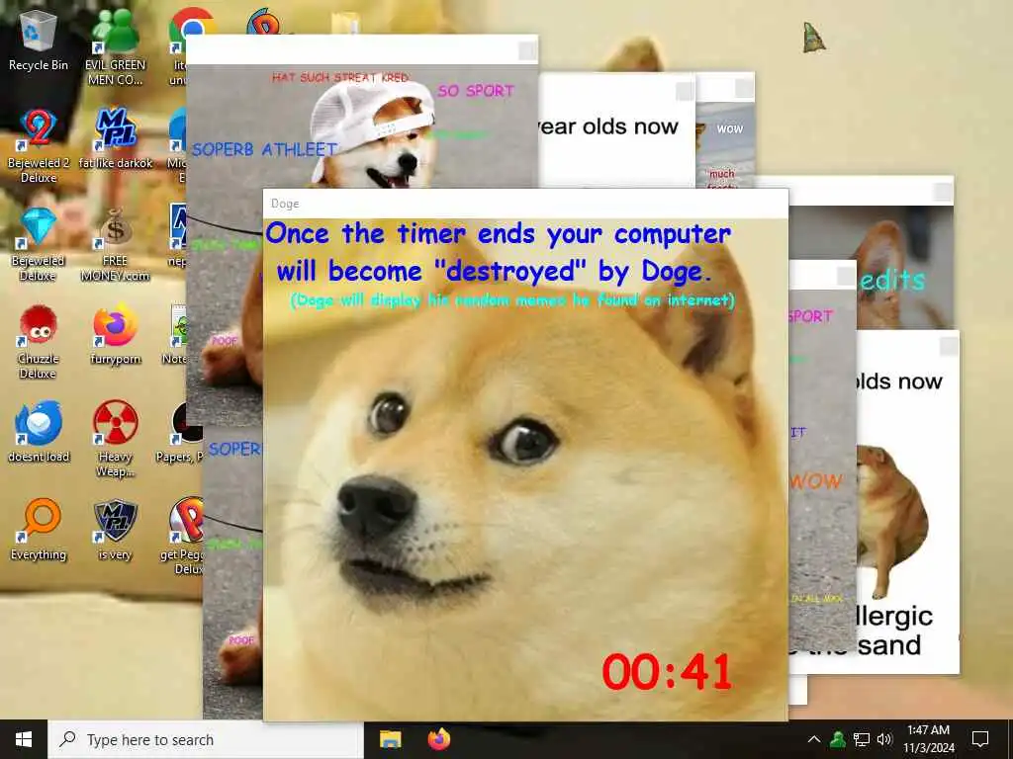The image size is (1013, 759).
Task: Select the green triangle icon on desktop
Action: [813, 37]
